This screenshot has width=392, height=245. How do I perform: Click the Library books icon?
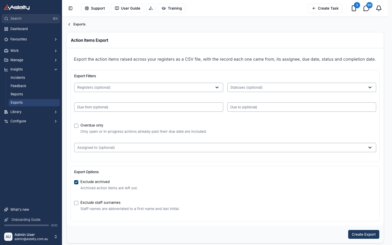pyautogui.click(x=6, y=112)
